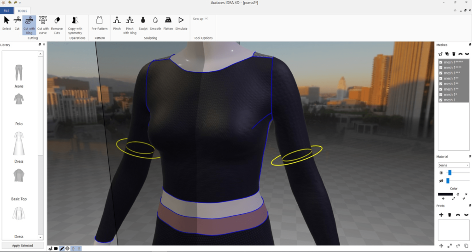Screen dimensions: 472x252
Task: Add new mesh icon in Meshes panel
Action: [x=440, y=54]
